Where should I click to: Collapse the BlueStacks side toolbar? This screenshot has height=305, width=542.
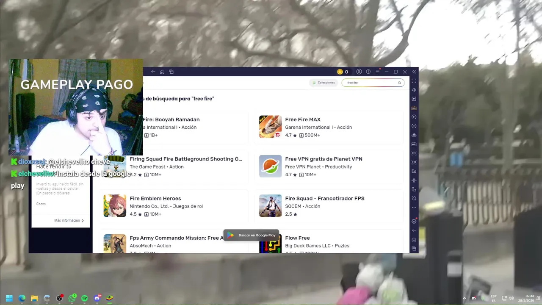click(x=414, y=72)
